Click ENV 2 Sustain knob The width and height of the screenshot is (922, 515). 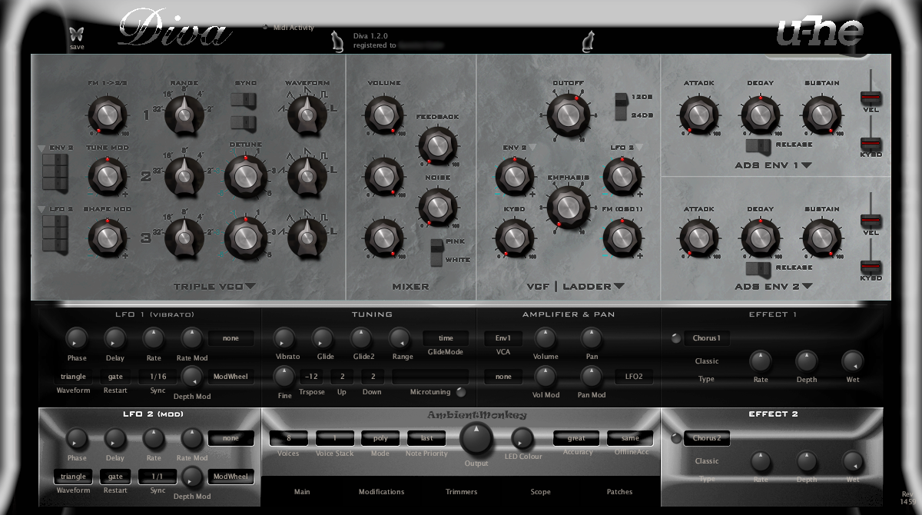(821, 238)
